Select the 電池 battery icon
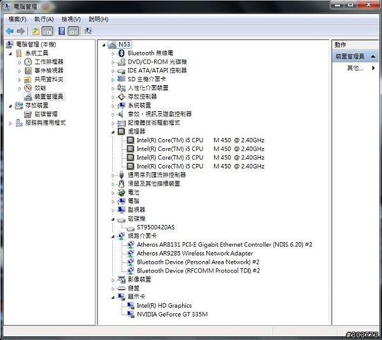 click(122, 193)
